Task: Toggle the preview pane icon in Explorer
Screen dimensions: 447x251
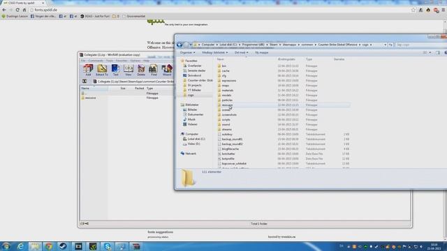Action: [x=438, y=53]
